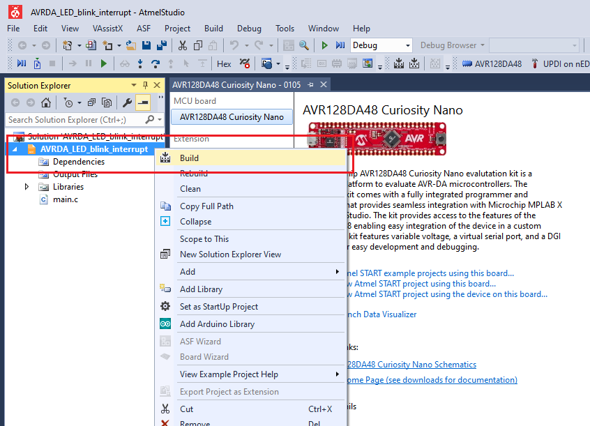This screenshot has width=590, height=426.
Task: Select main.c in Solution Explorer
Action: coord(66,199)
